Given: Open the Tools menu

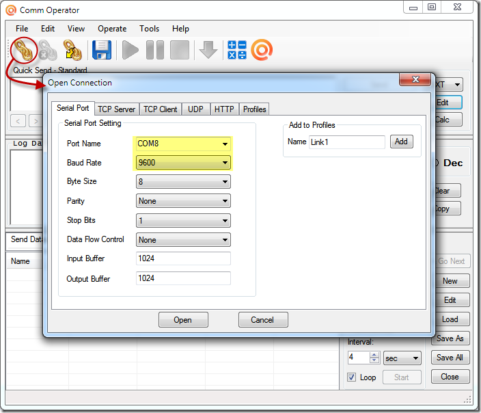Looking at the screenshot, I should click(x=149, y=29).
